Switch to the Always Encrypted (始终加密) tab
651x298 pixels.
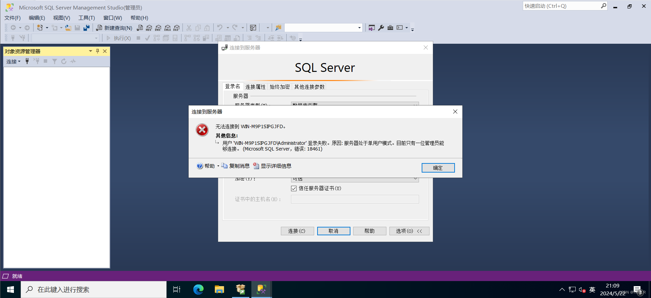[280, 87]
